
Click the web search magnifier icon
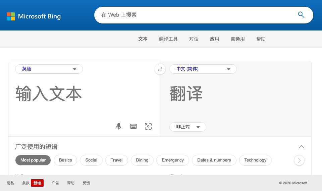point(301,15)
